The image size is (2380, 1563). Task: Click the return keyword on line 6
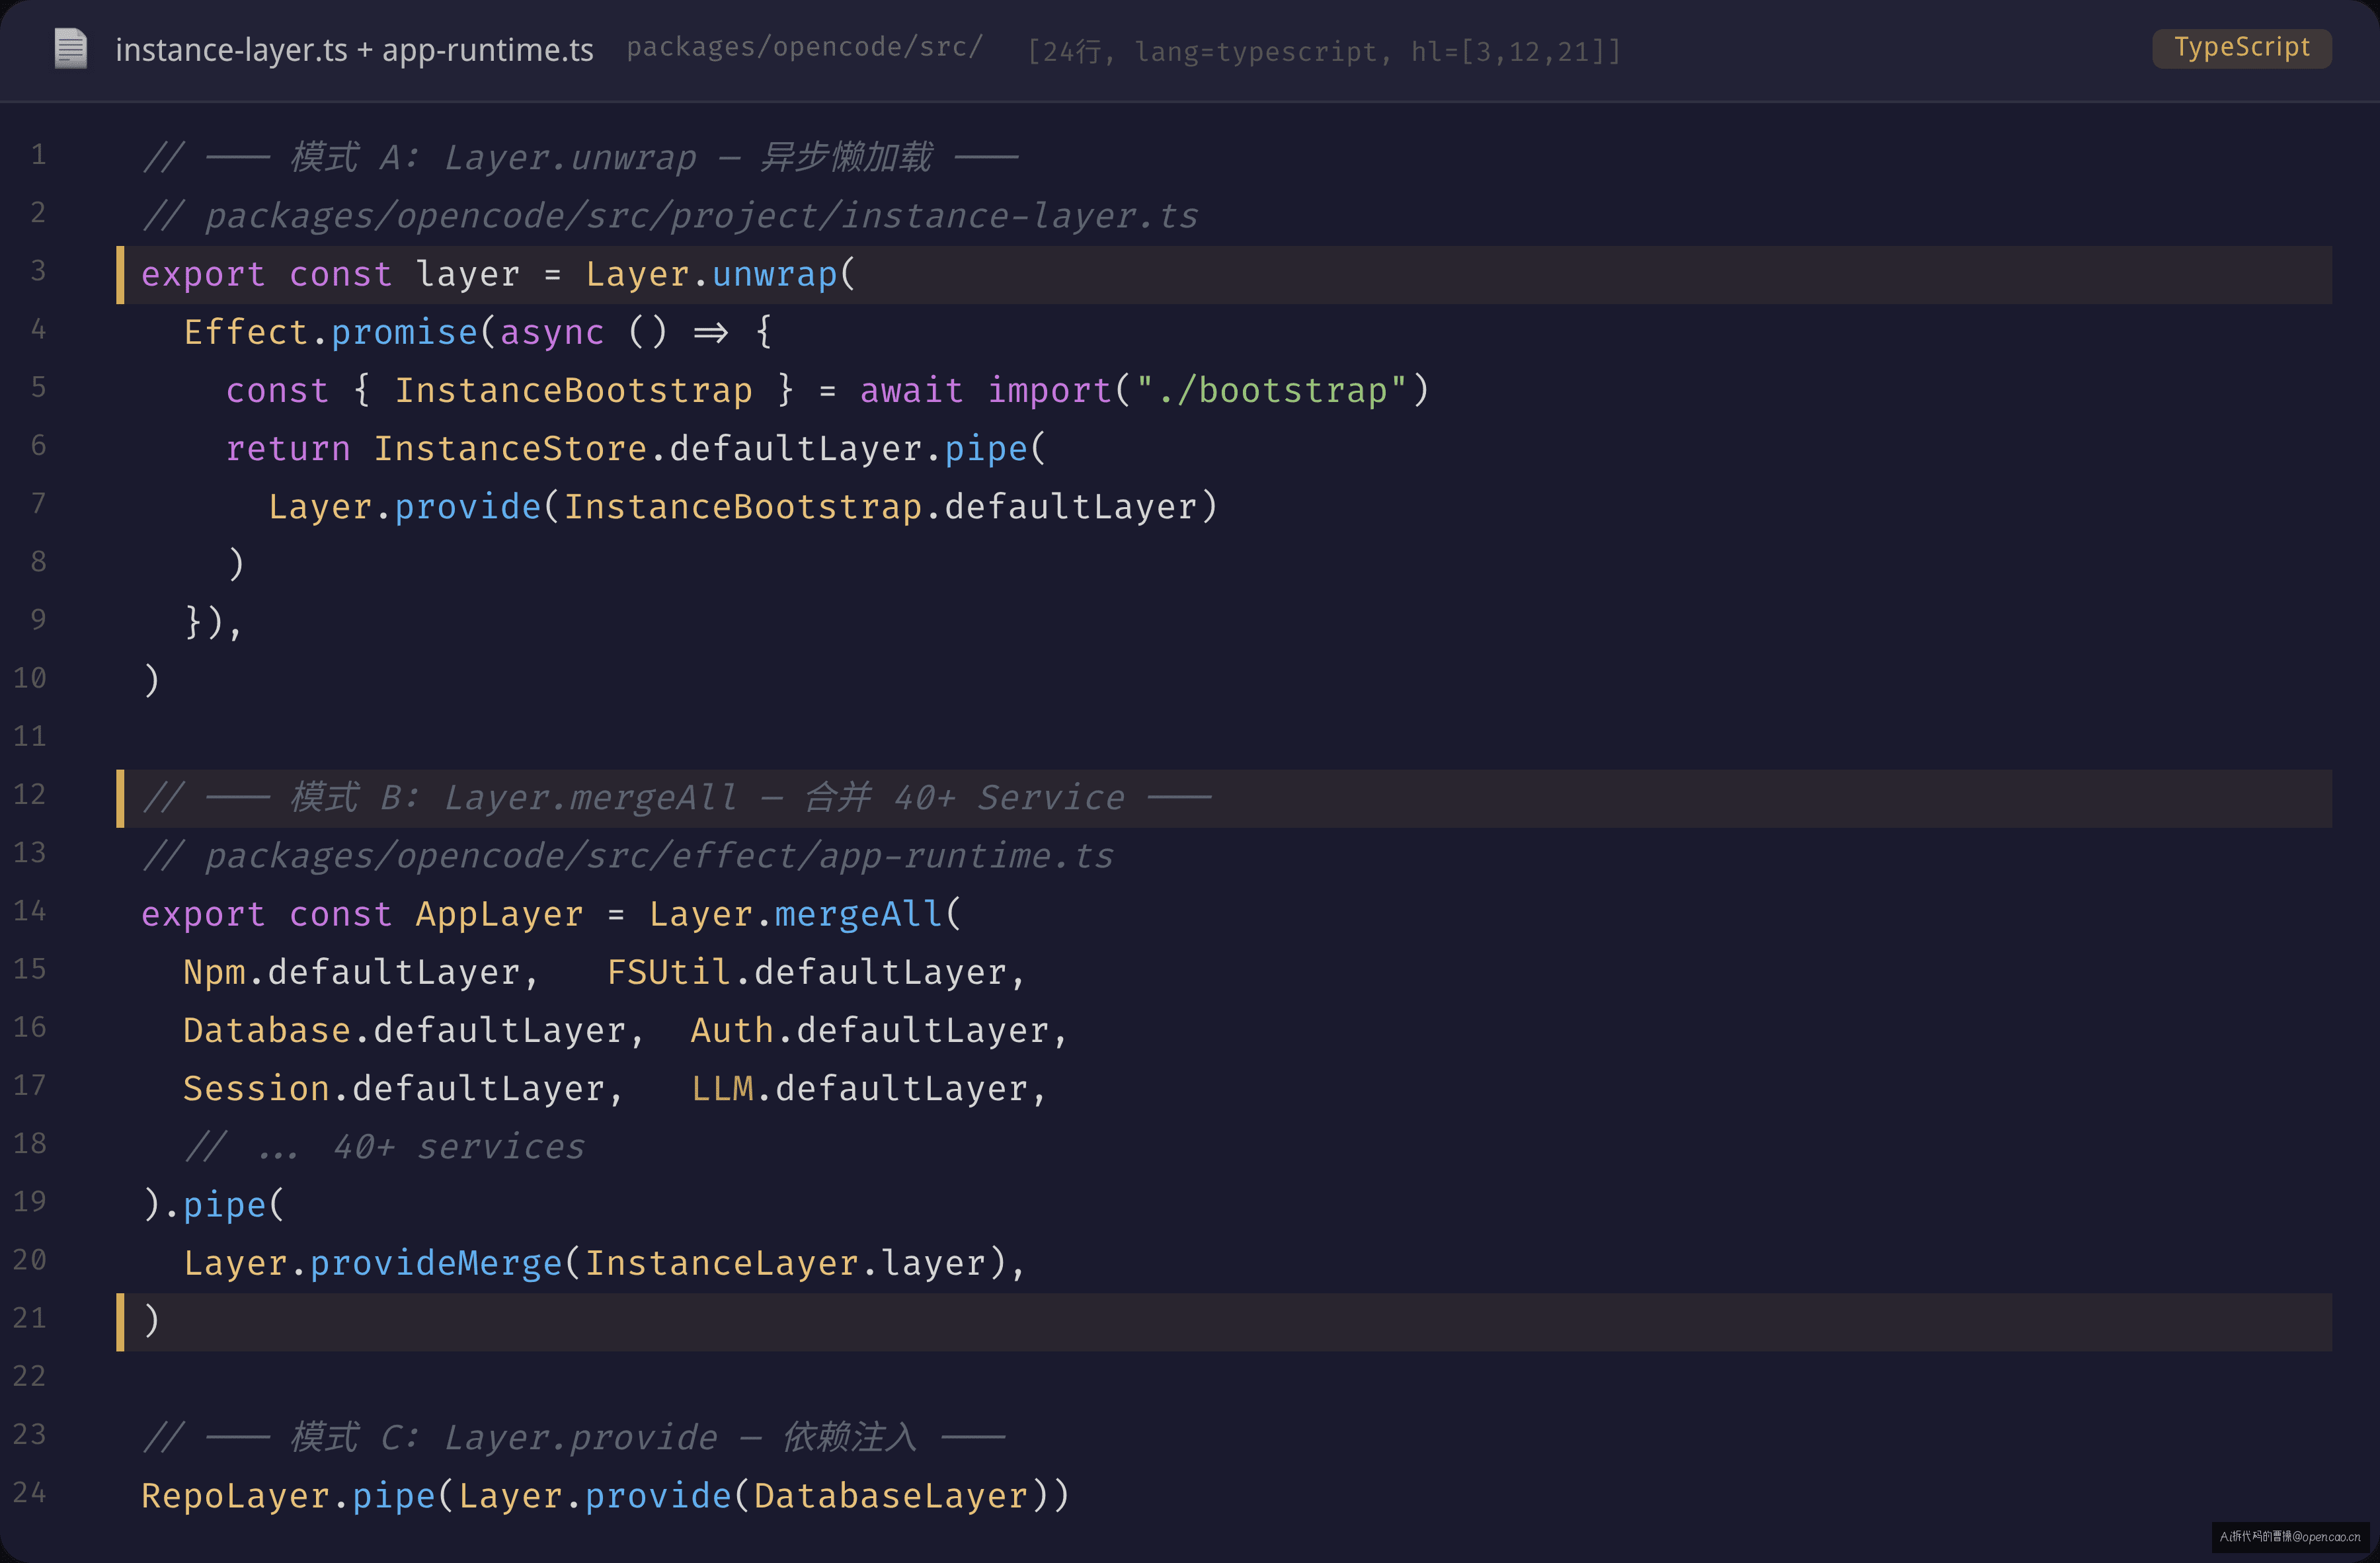point(288,449)
